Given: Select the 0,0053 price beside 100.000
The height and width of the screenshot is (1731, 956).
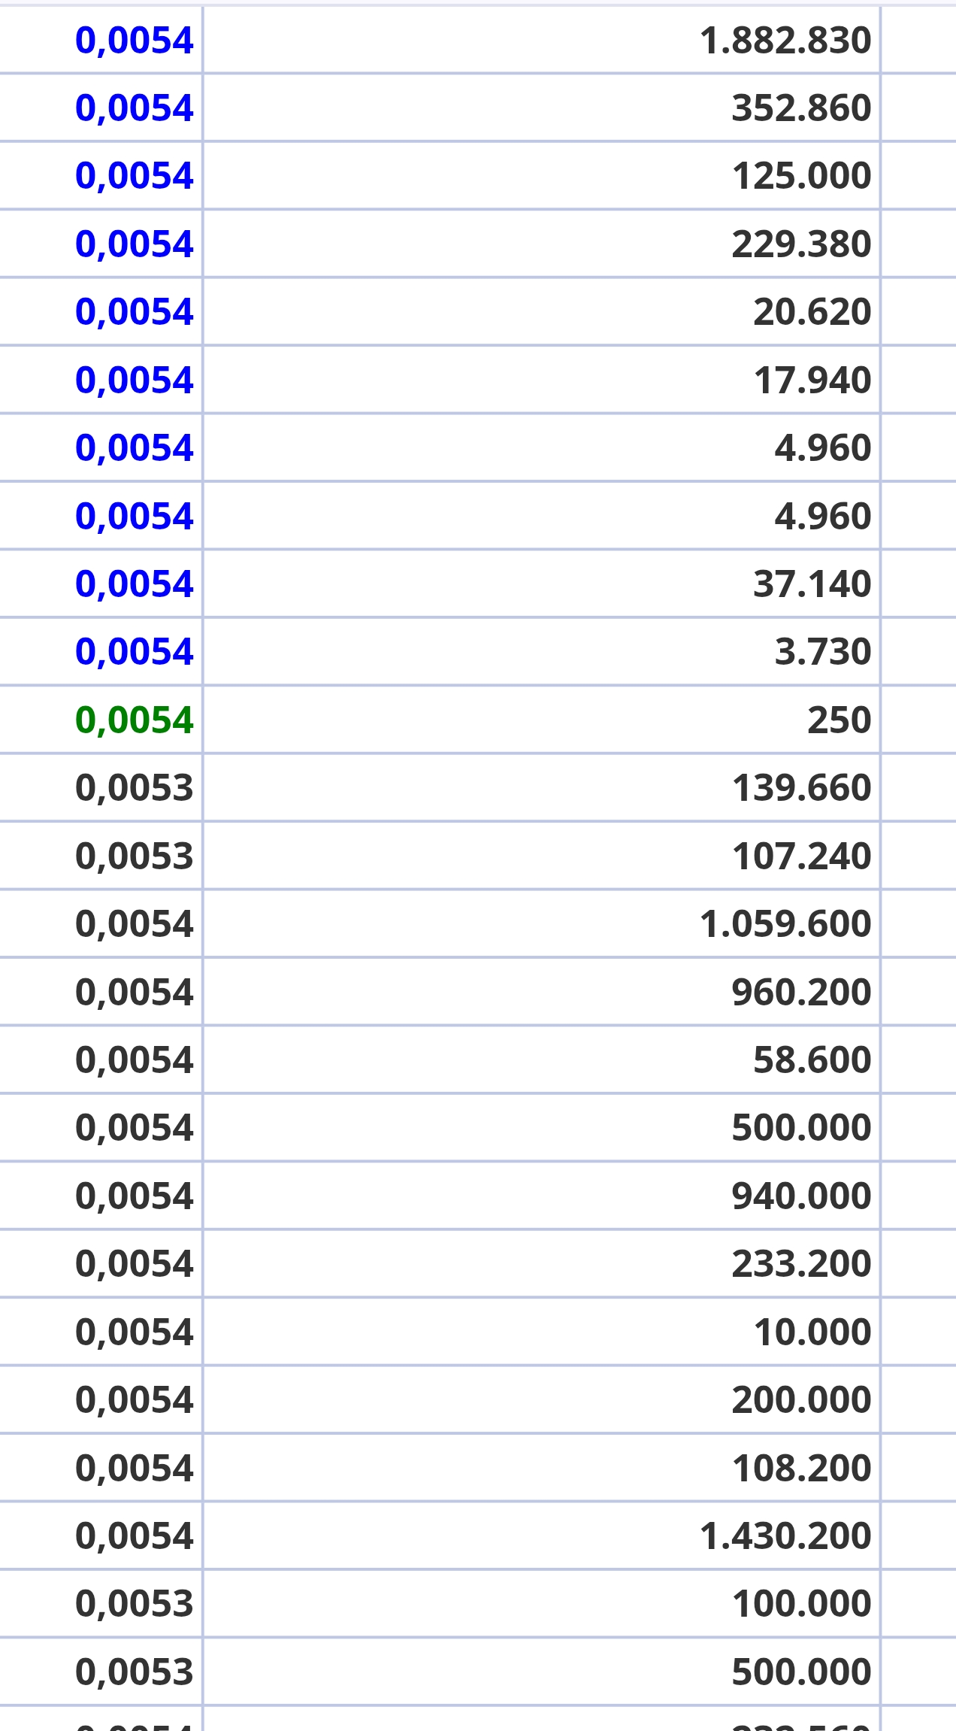Looking at the screenshot, I should [x=135, y=1604].
